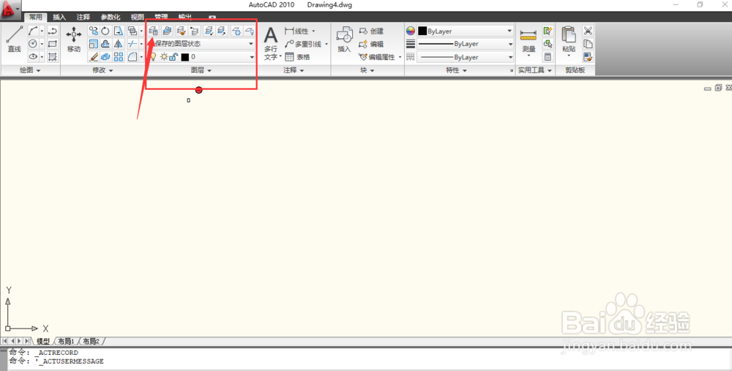Click the Make Object's Layer Current icon
Screen dimensions: 732x371
[x=167, y=31]
